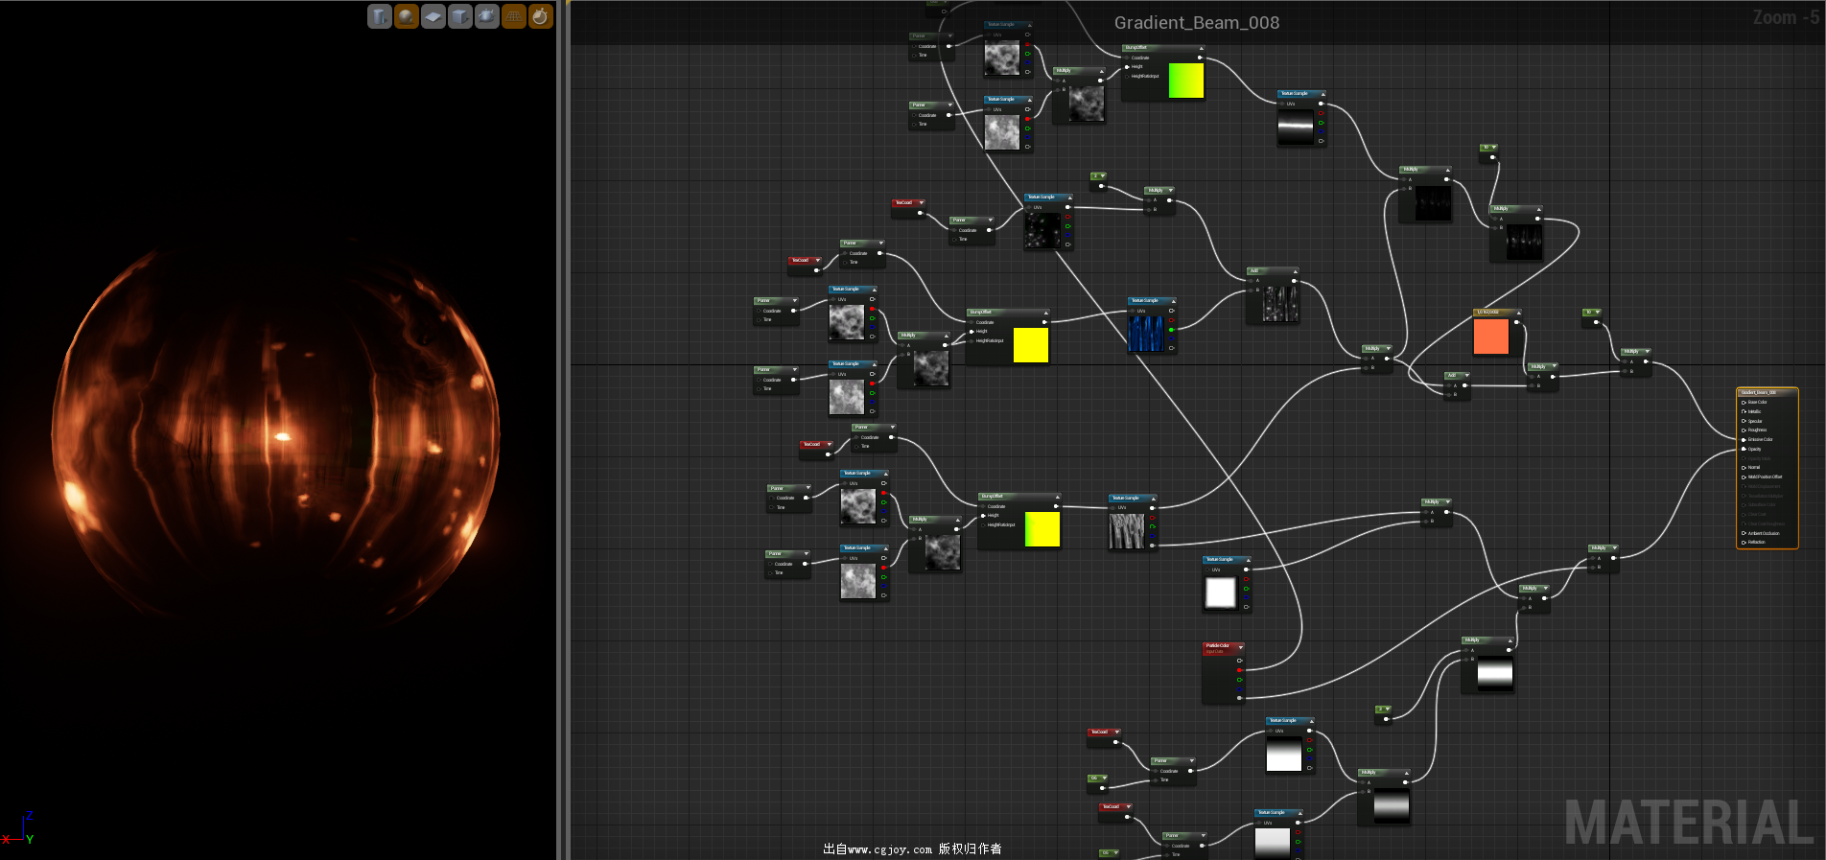Click Particle Color alpha output pin

coord(1239,698)
